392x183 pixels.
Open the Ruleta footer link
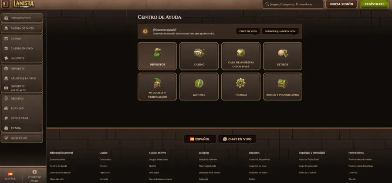[153, 166]
